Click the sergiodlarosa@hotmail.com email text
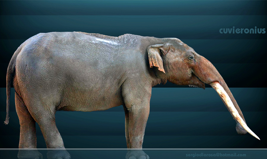Viewport: 267px width, 159px height. pos(216,155)
